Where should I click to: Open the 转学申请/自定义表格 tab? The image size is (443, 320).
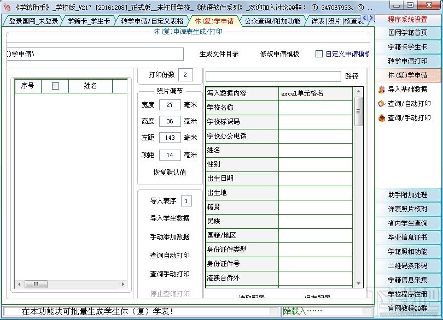[x=152, y=21]
